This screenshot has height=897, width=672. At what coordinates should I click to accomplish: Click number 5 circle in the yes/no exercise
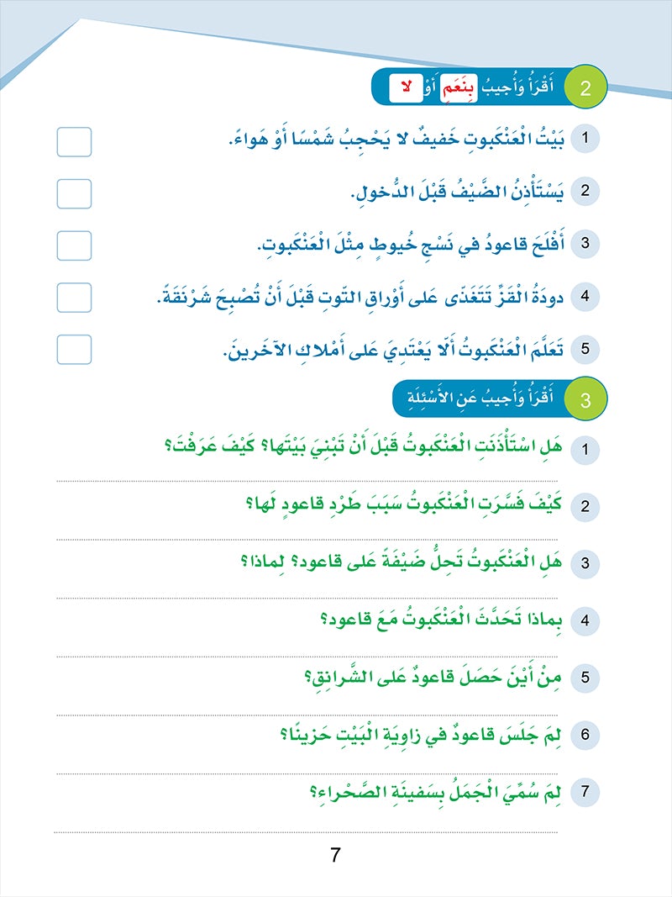pyautogui.click(x=584, y=351)
